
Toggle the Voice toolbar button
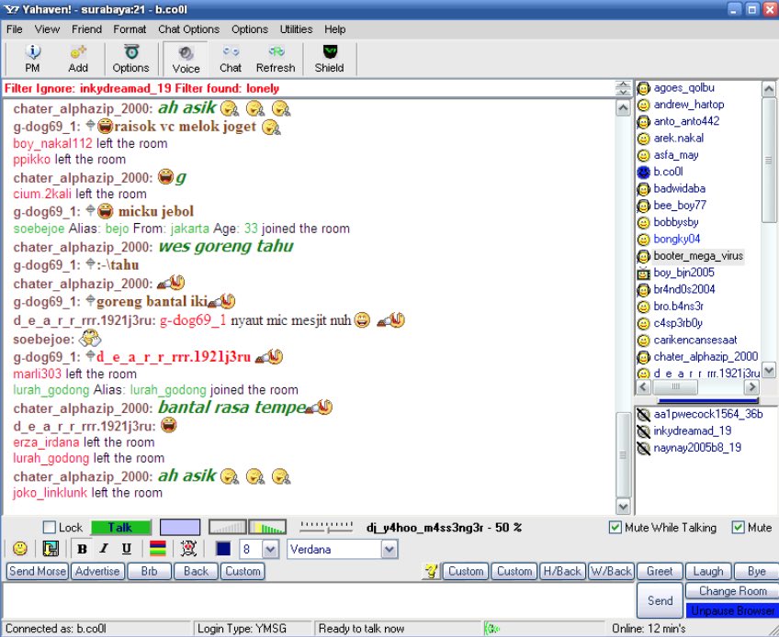(186, 59)
